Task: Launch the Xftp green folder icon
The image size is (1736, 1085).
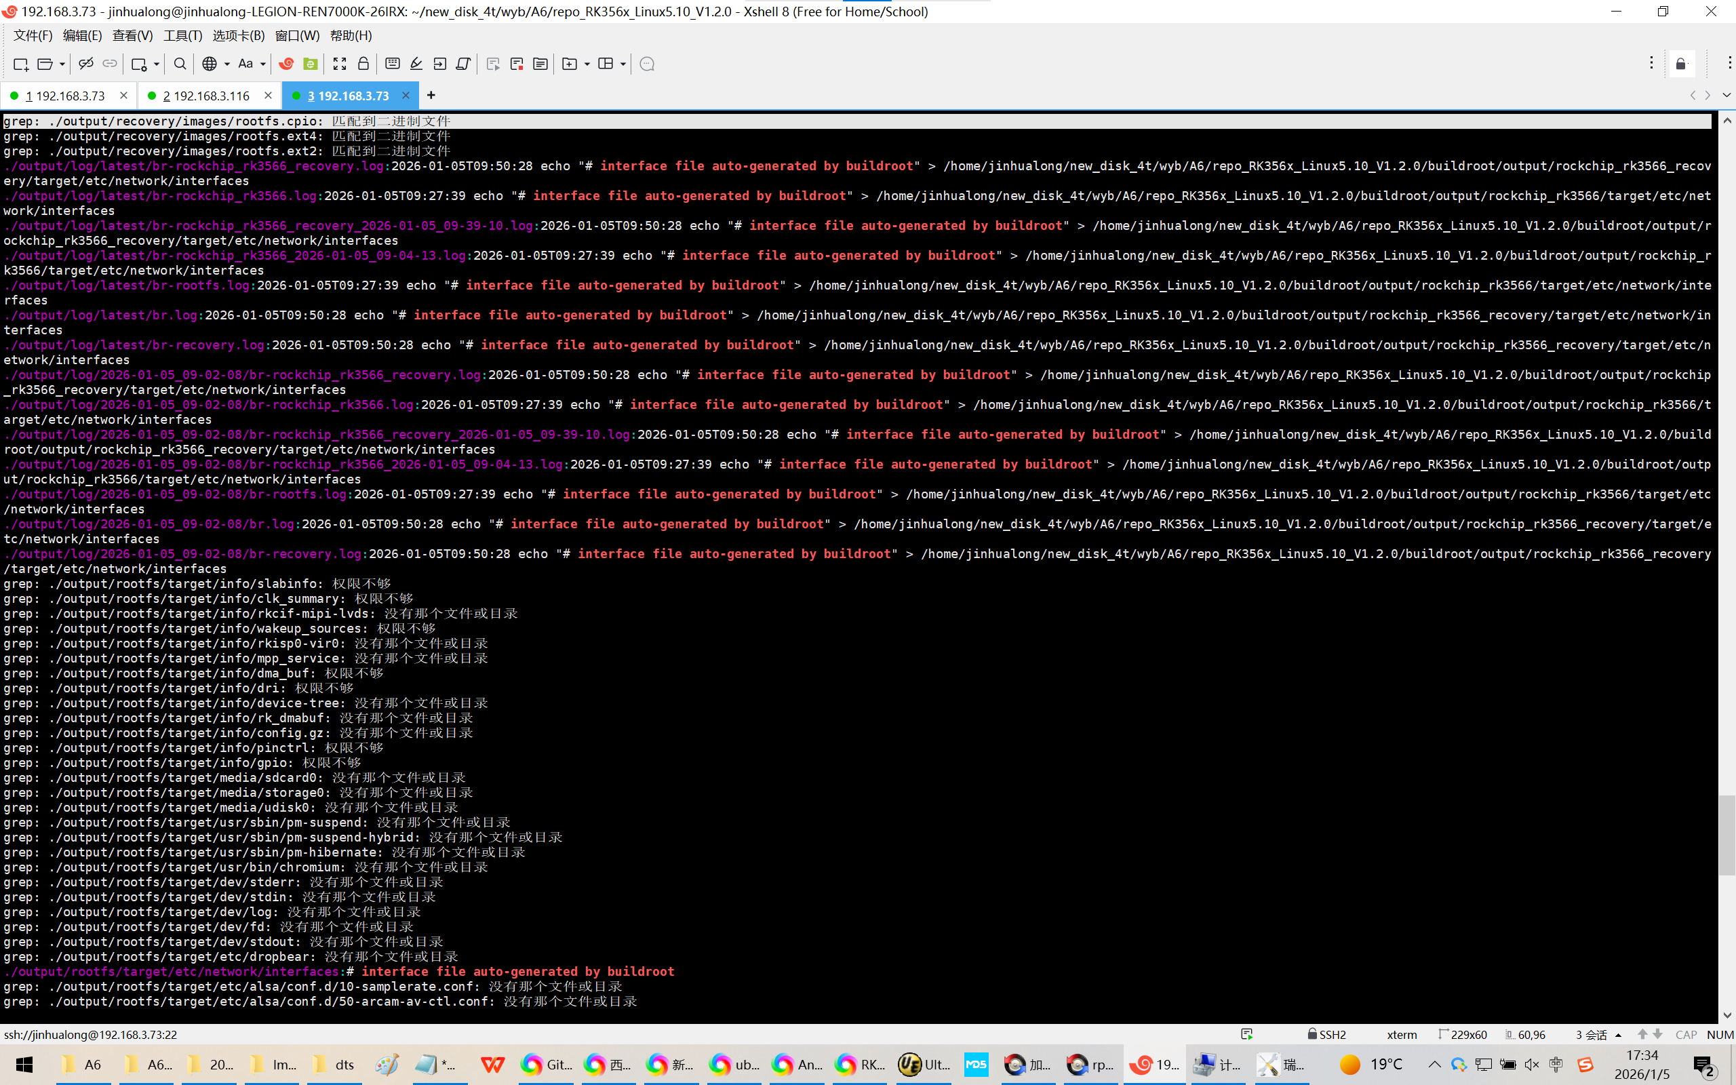Action: pyautogui.click(x=311, y=64)
